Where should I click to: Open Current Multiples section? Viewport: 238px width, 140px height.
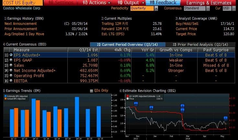[x=117, y=18]
